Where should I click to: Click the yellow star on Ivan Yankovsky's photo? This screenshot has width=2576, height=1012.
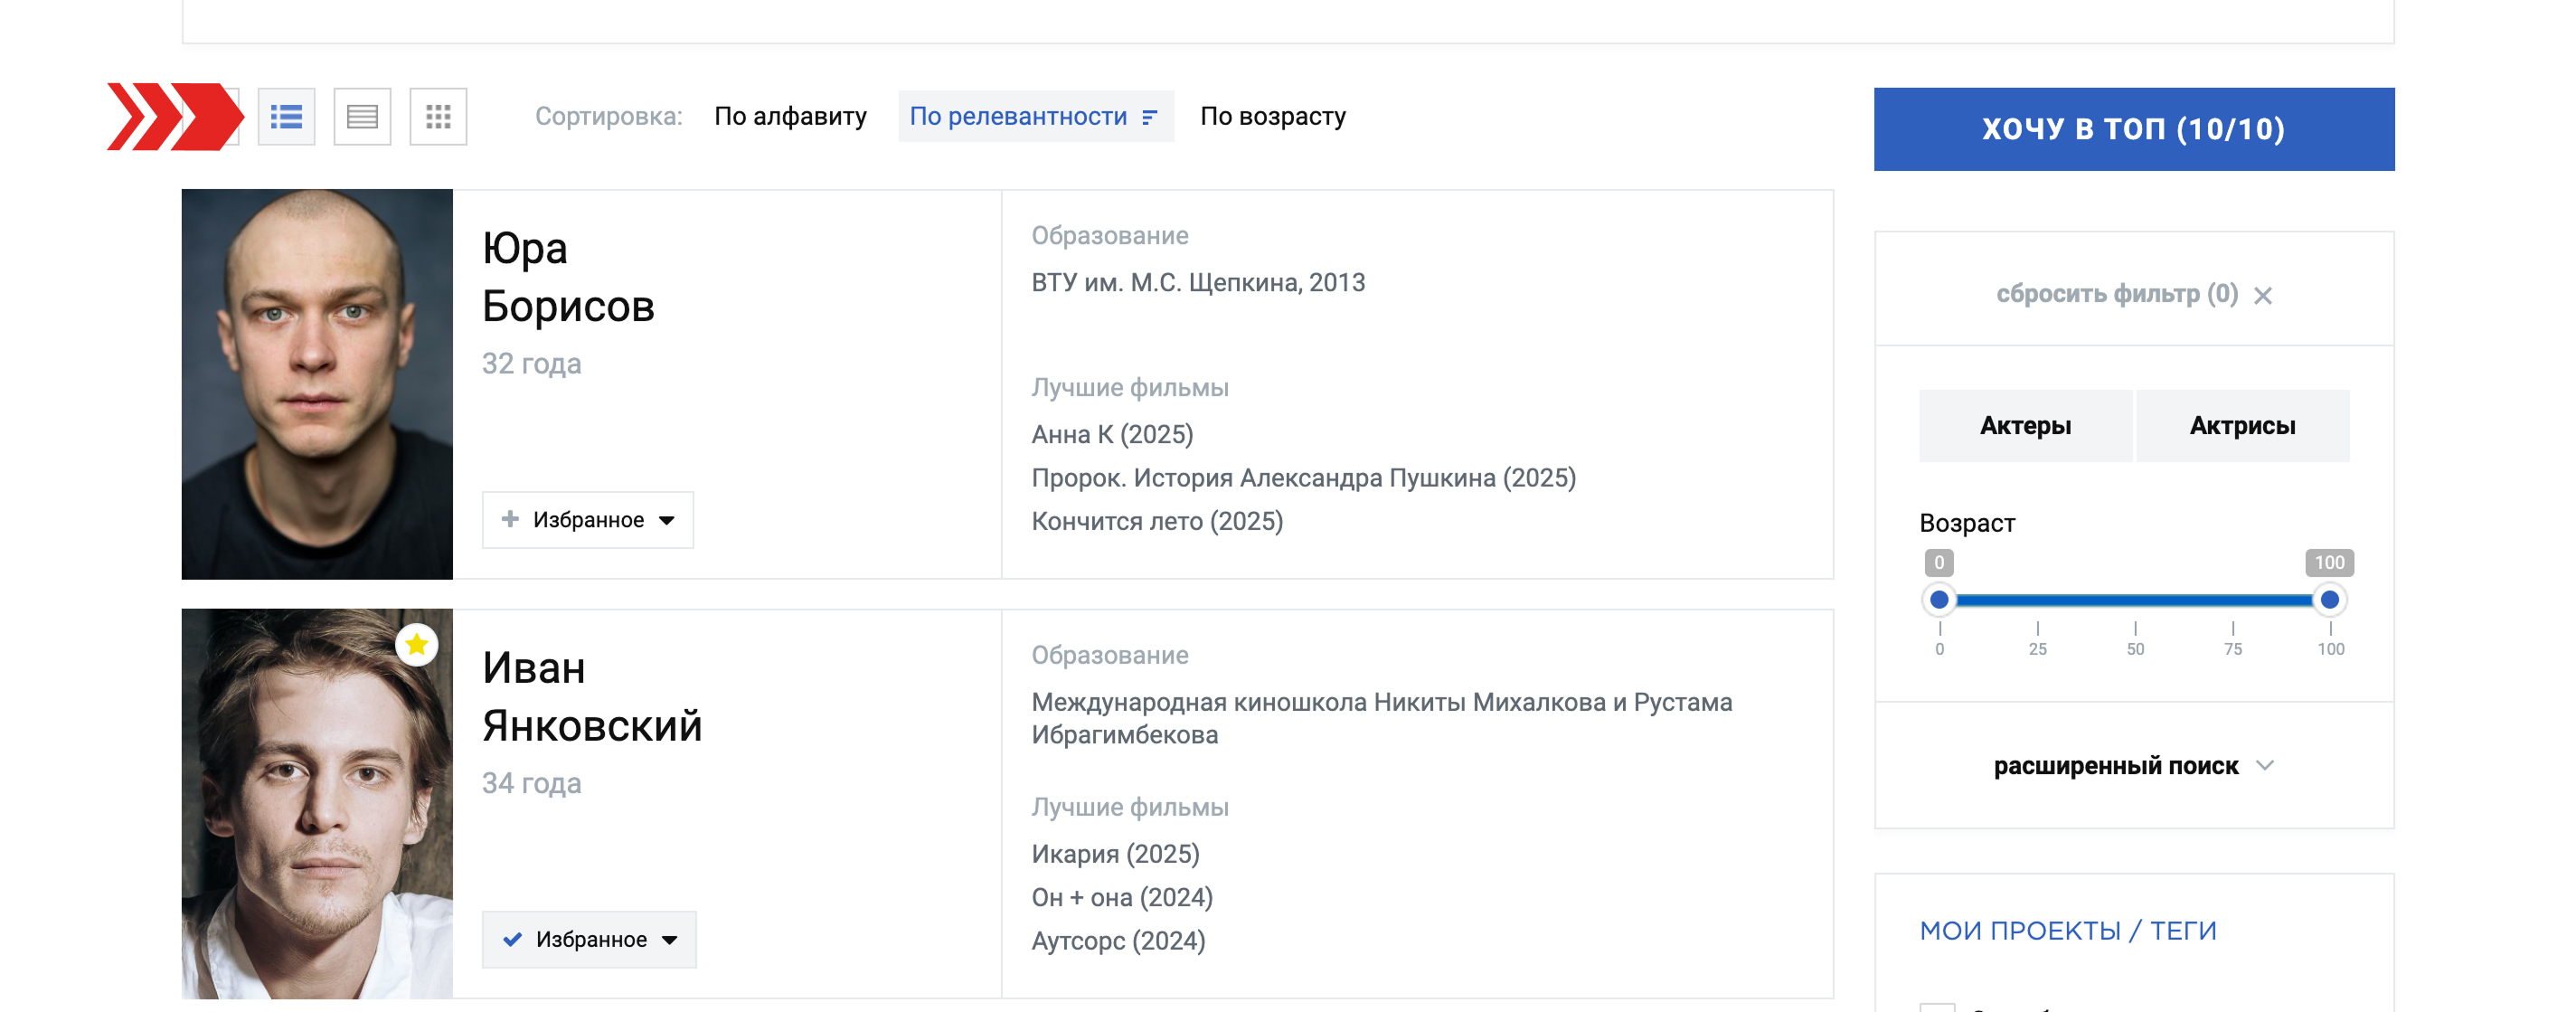tap(417, 645)
